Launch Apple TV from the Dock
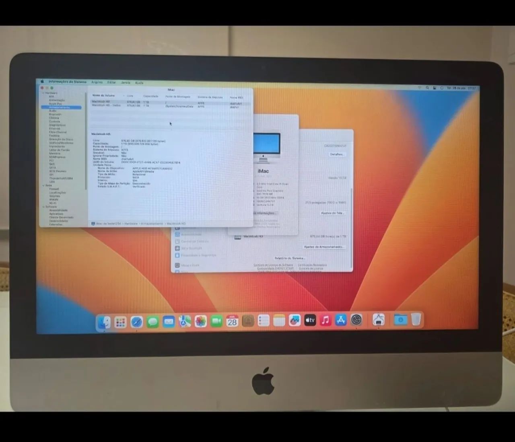This screenshot has width=515, height=442. click(x=310, y=321)
